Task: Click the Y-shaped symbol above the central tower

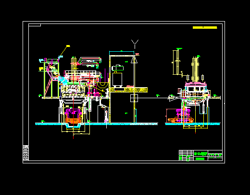Action: [x=135, y=44]
